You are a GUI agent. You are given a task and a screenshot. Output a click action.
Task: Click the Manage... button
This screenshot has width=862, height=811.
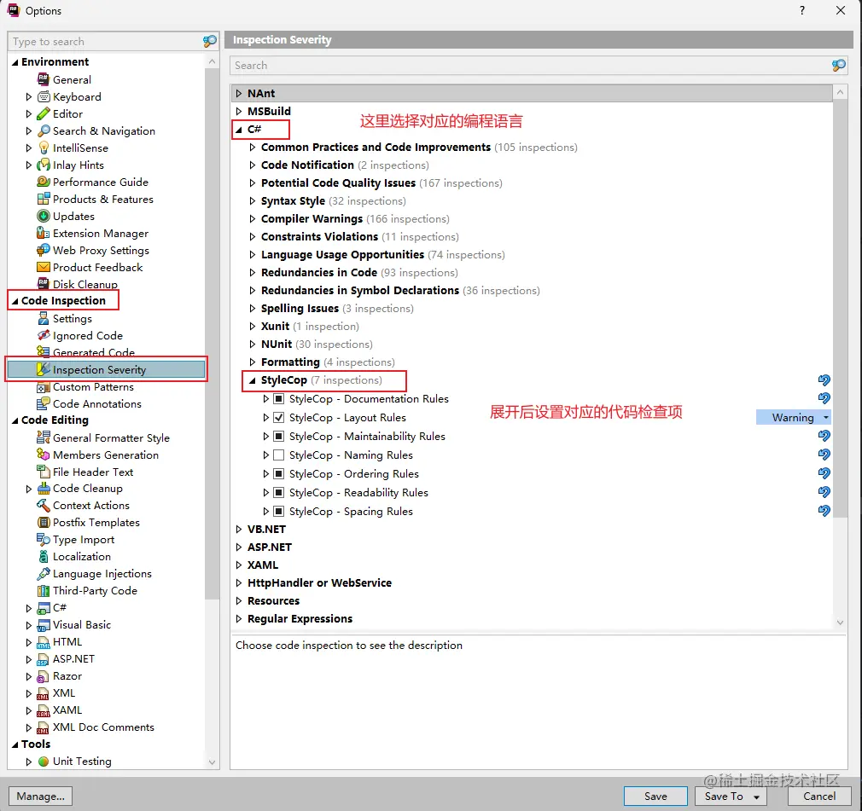pos(40,797)
